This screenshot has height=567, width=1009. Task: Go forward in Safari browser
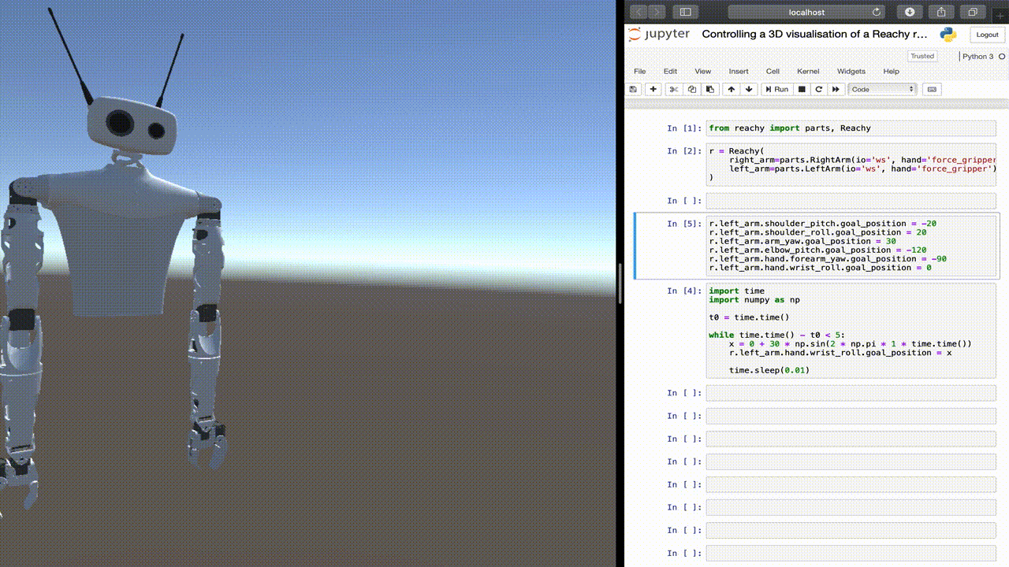[657, 12]
